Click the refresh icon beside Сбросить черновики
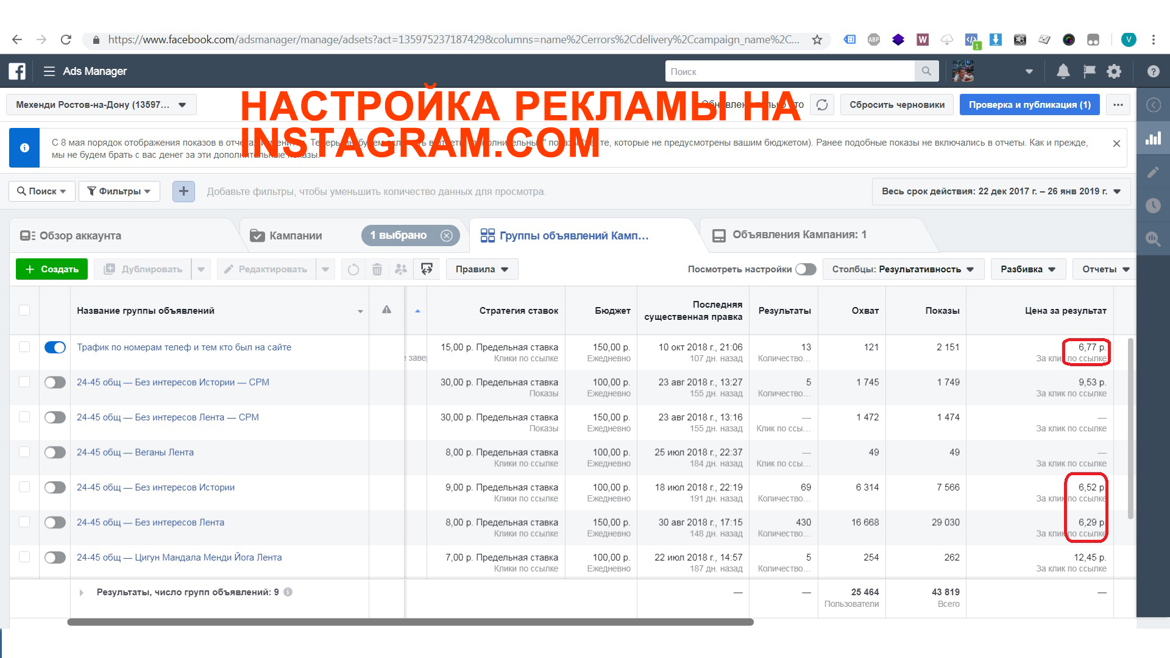 (822, 105)
